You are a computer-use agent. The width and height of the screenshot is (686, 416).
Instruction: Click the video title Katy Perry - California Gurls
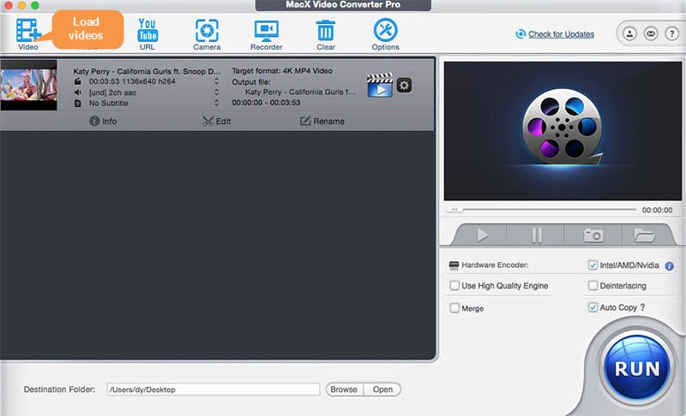[x=147, y=71]
